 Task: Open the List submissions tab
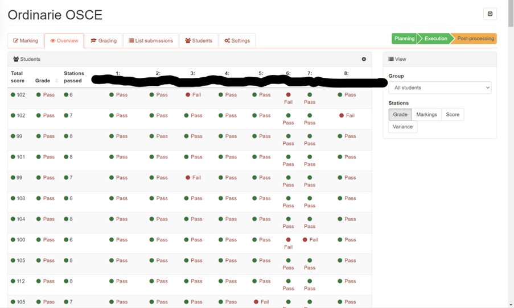(x=151, y=40)
